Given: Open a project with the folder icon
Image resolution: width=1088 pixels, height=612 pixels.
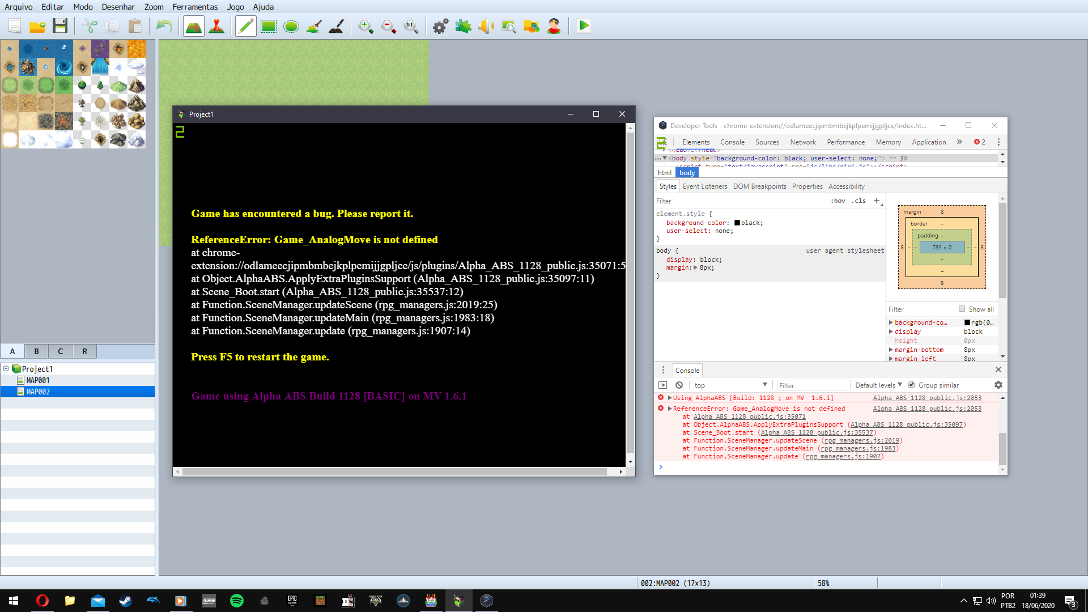Looking at the screenshot, I should 37,26.
